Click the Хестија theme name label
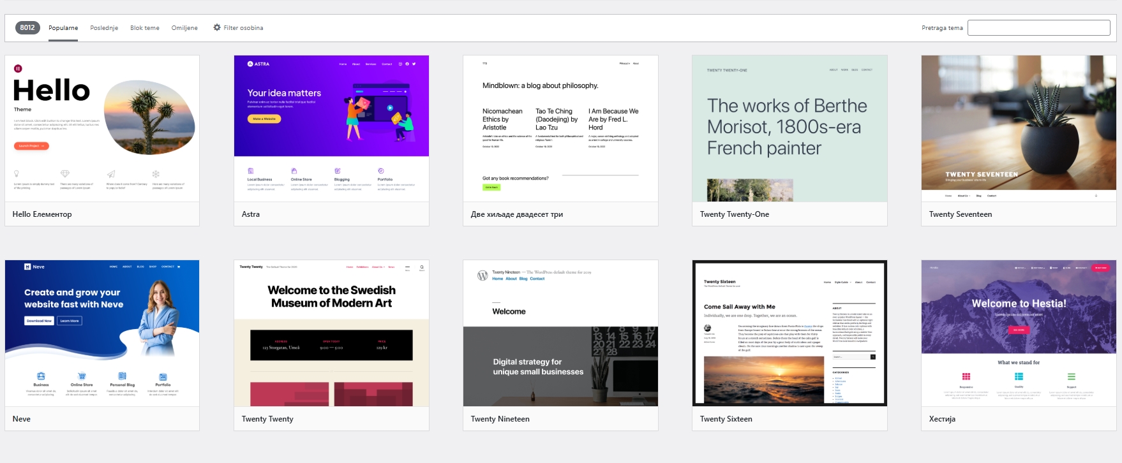1122x463 pixels. click(942, 419)
